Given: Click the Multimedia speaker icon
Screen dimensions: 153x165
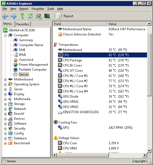Looking at the screenshot, I should click(x=10, y=99).
